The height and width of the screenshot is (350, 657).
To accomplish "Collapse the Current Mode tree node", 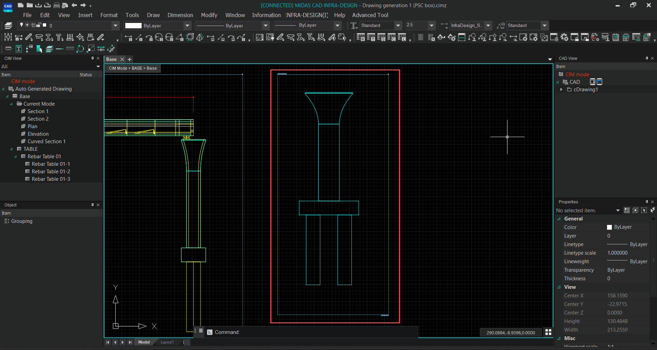I will point(11,104).
